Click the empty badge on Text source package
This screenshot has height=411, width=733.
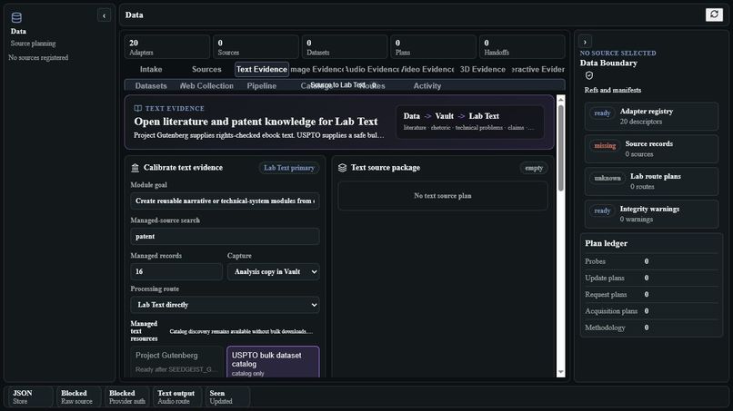point(534,168)
